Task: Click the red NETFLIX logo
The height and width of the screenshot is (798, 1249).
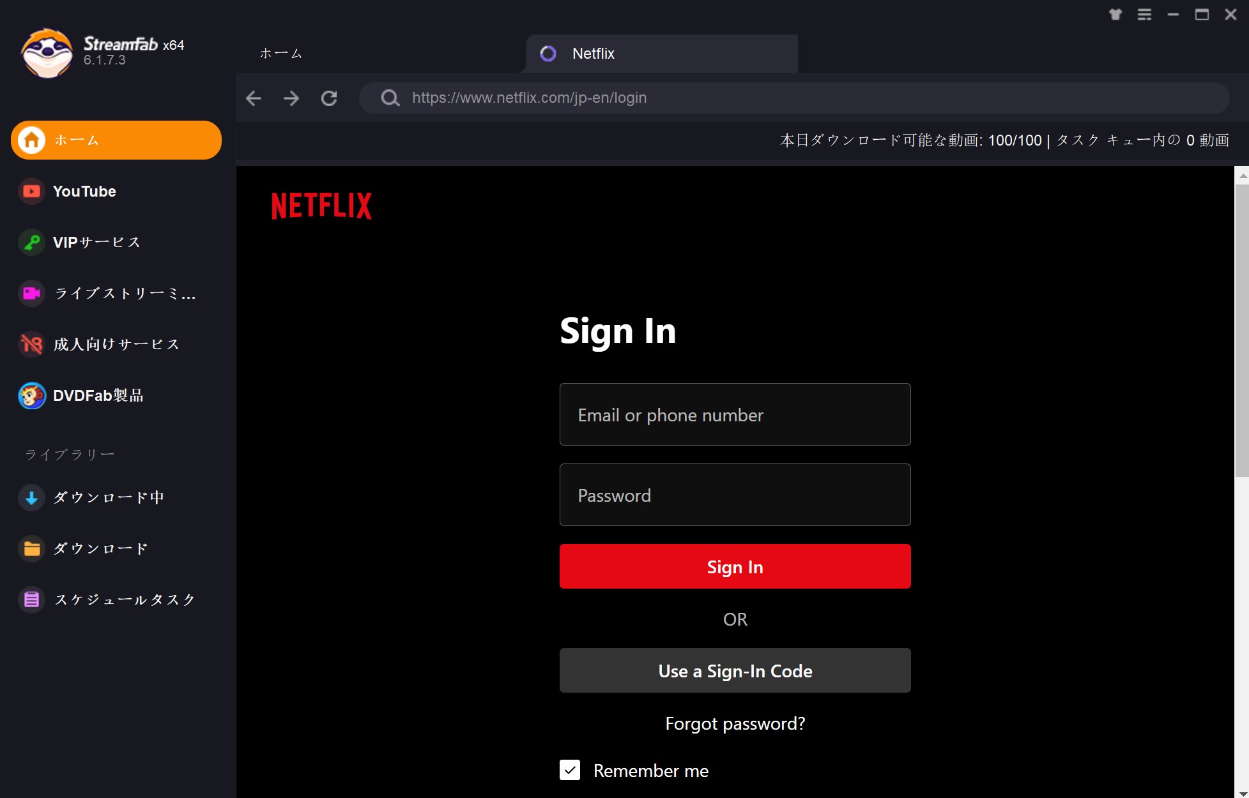Action: [x=321, y=206]
